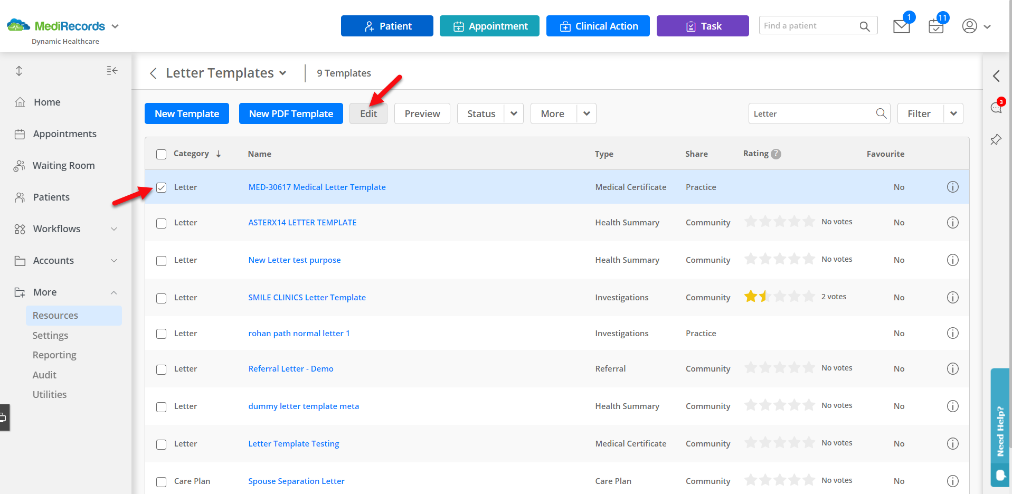Check the New Letter test purpose checkbox
Viewport: 1012px width, 494px height.
click(x=161, y=261)
